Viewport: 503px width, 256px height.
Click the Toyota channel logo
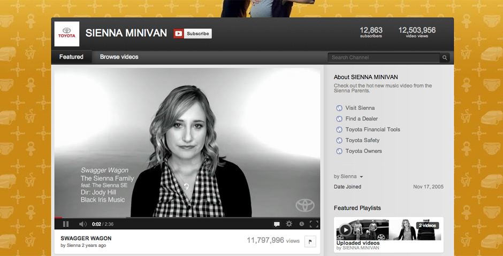[67, 34]
